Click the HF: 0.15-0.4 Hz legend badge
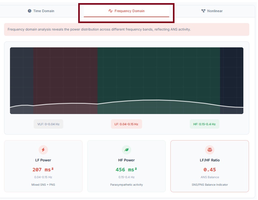The width and height of the screenshot is (258, 200). click(x=204, y=124)
